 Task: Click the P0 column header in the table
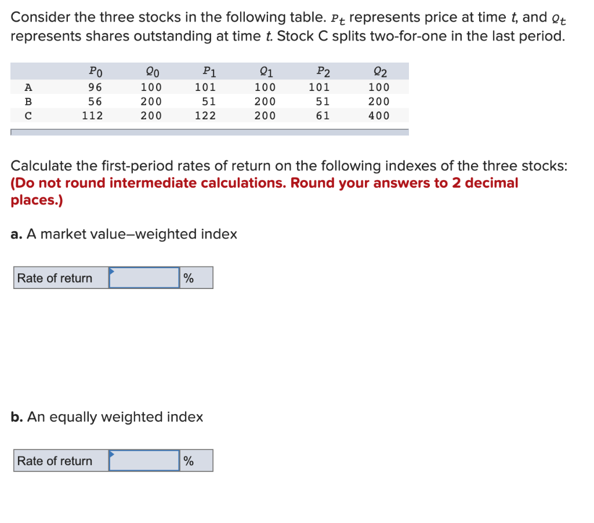95,71
